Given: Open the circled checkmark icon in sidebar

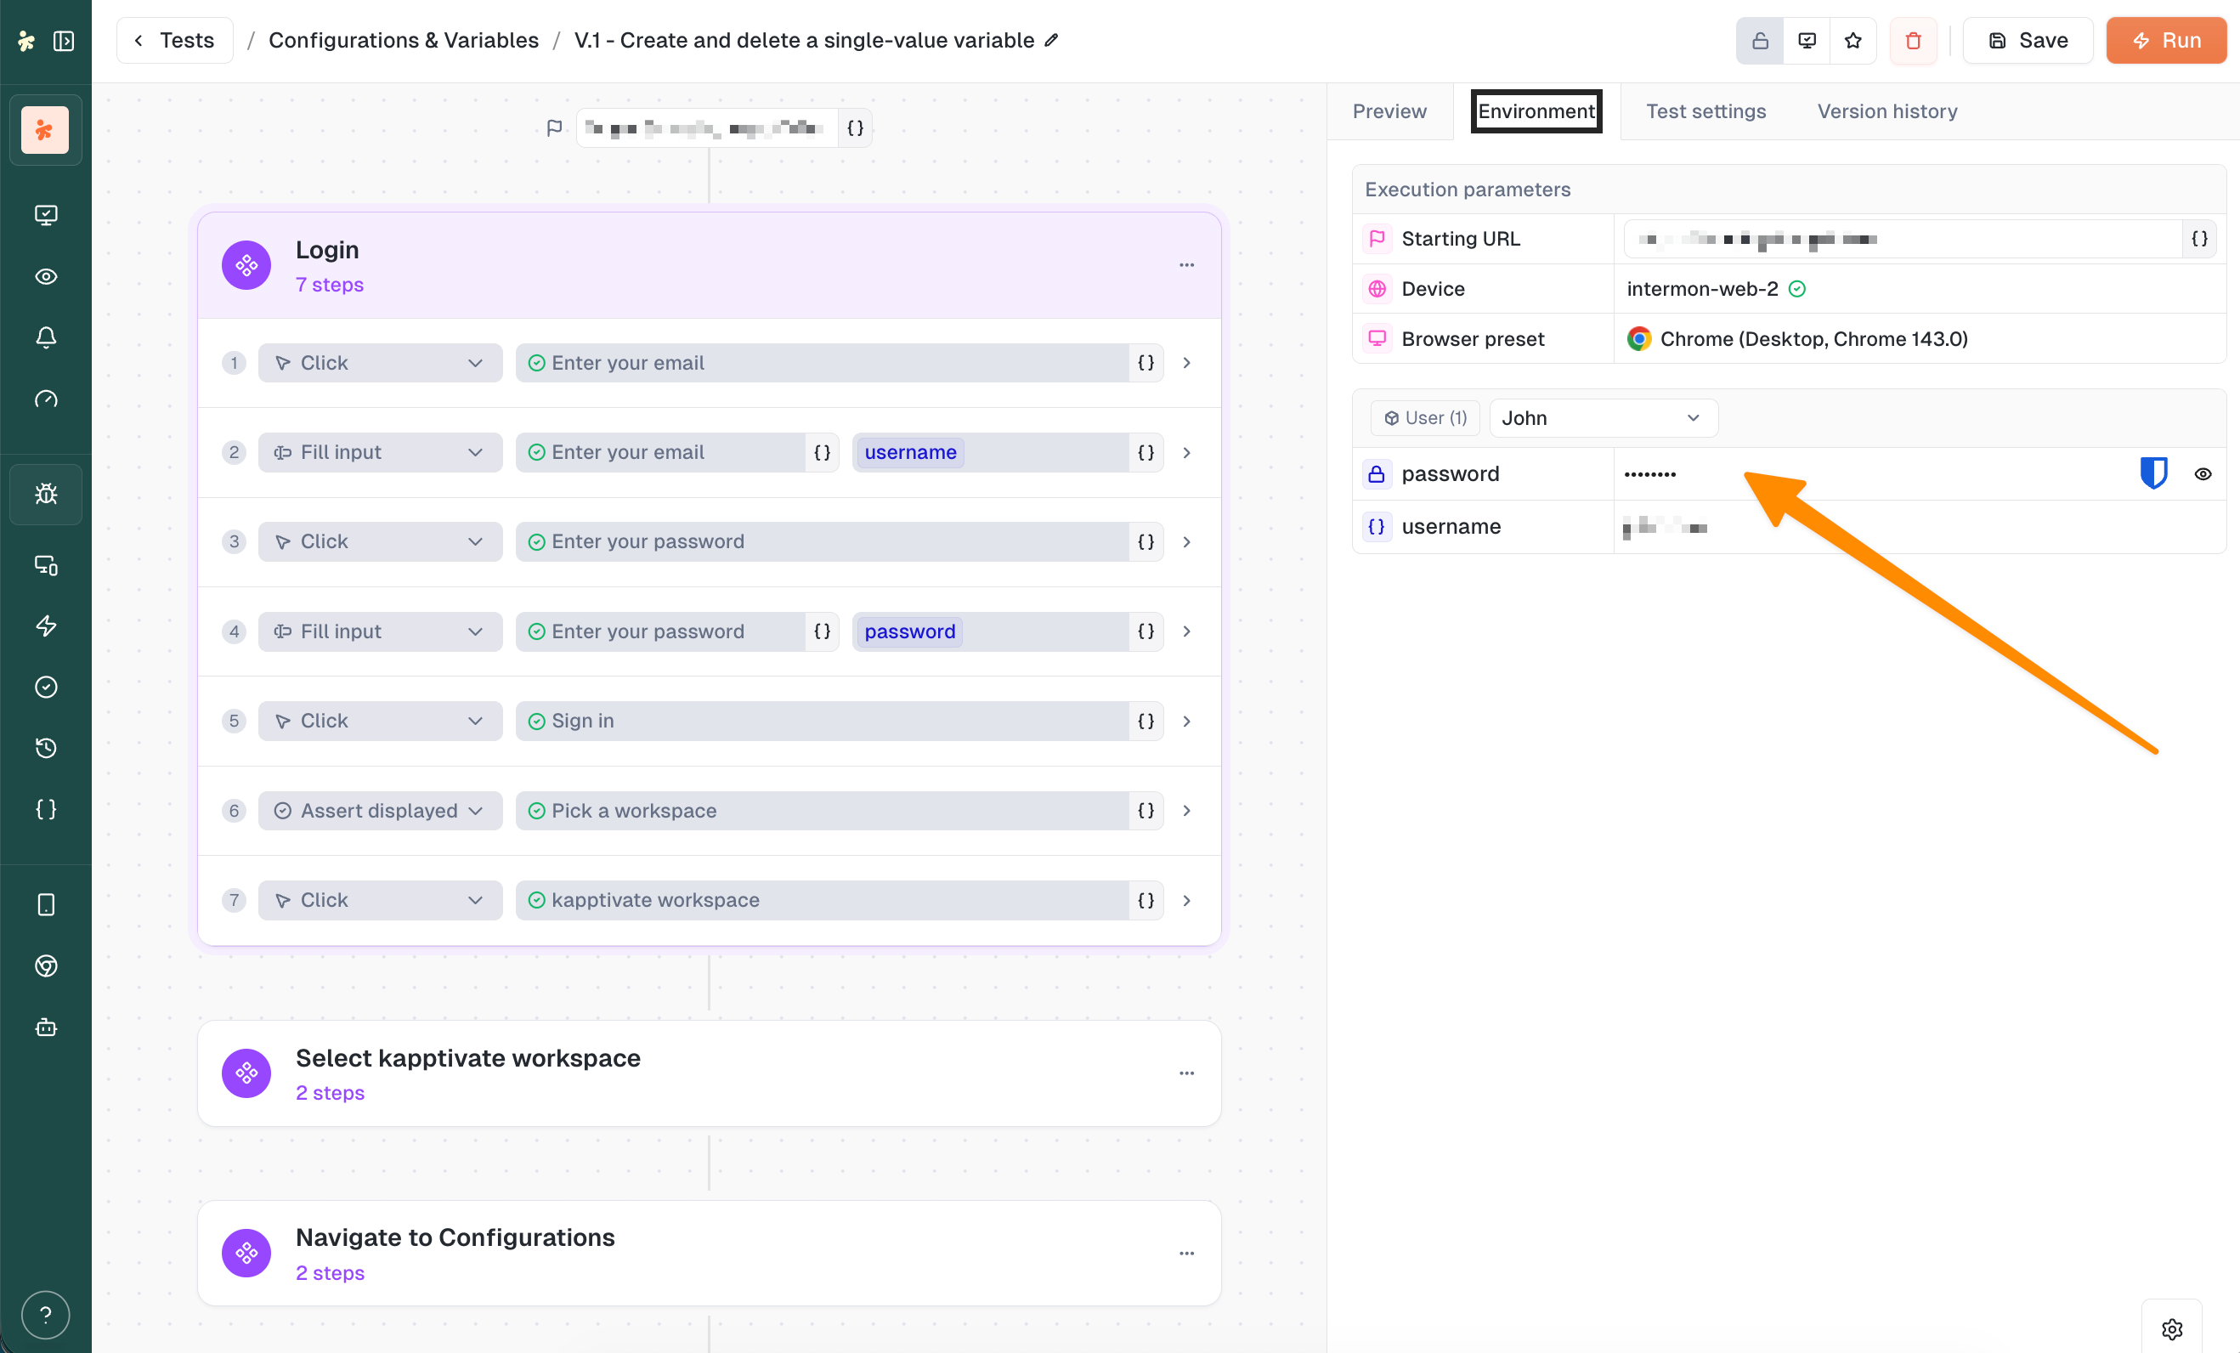Looking at the screenshot, I should point(45,687).
